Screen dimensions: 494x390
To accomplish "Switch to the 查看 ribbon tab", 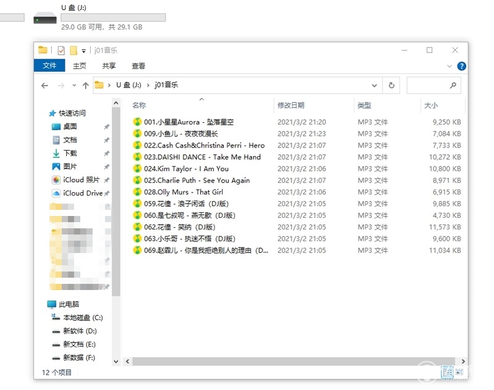I will pos(138,66).
